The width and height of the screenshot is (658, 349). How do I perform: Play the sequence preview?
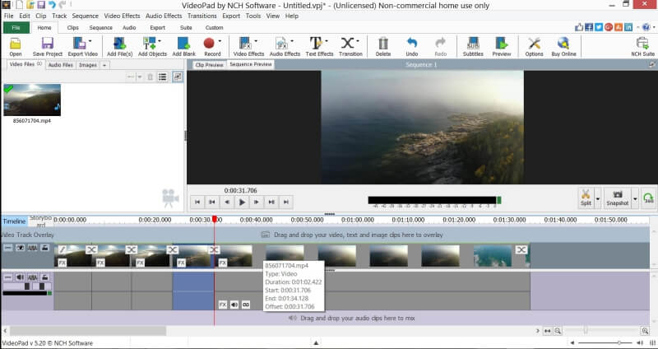(x=242, y=202)
